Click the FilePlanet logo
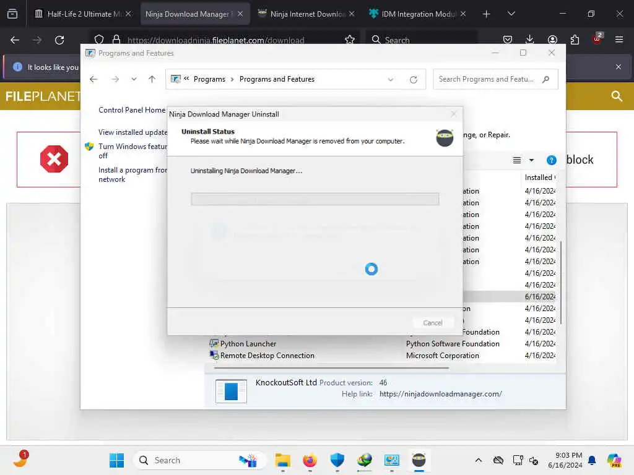 pos(43,96)
